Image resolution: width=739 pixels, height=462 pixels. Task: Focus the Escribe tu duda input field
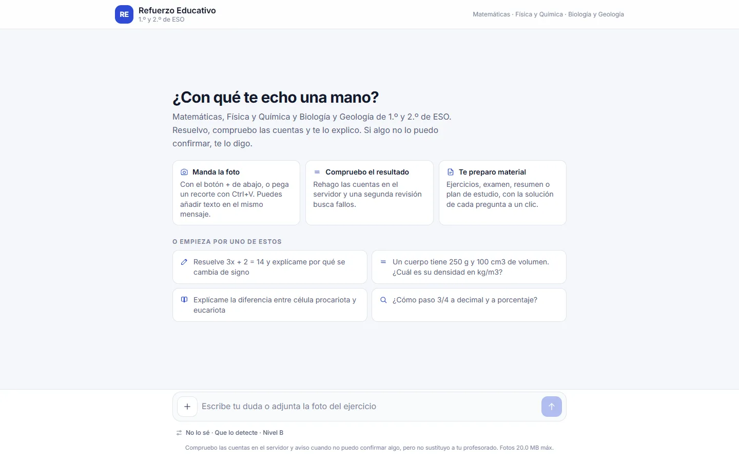coord(368,407)
